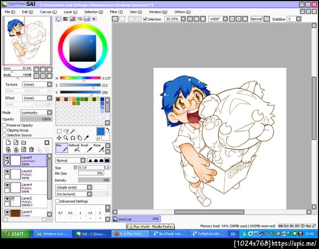The image size is (319, 249).
Task: Select the Rotate view tool
Action: point(73,138)
